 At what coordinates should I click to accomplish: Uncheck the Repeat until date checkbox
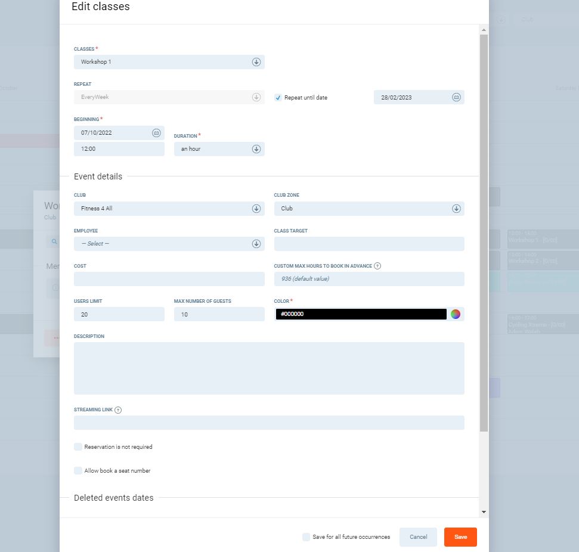pyautogui.click(x=278, y=98)
